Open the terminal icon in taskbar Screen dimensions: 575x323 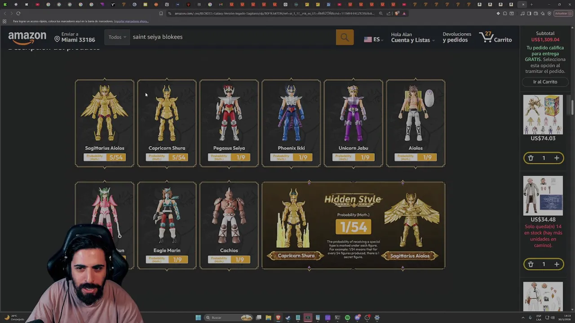(337, 318)
